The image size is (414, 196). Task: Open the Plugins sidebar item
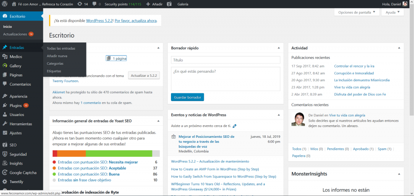pos(16,105)
